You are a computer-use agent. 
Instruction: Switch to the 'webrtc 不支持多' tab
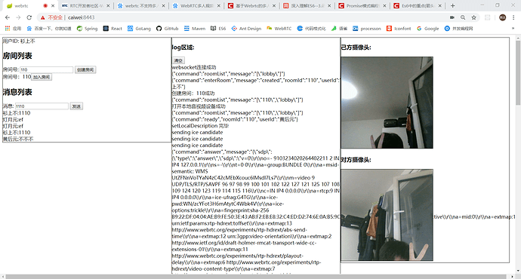[x=141, y=5]
